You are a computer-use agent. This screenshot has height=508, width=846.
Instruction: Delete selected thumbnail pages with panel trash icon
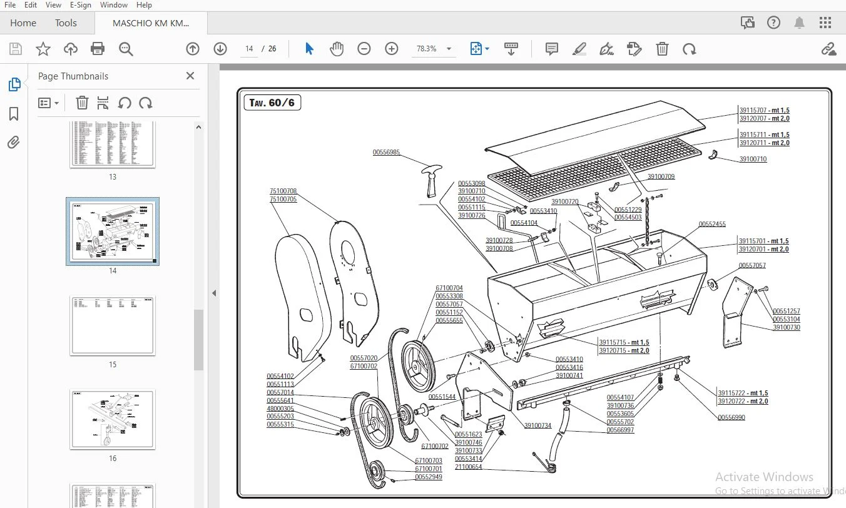pyautogui.click(x=82, y=103)
